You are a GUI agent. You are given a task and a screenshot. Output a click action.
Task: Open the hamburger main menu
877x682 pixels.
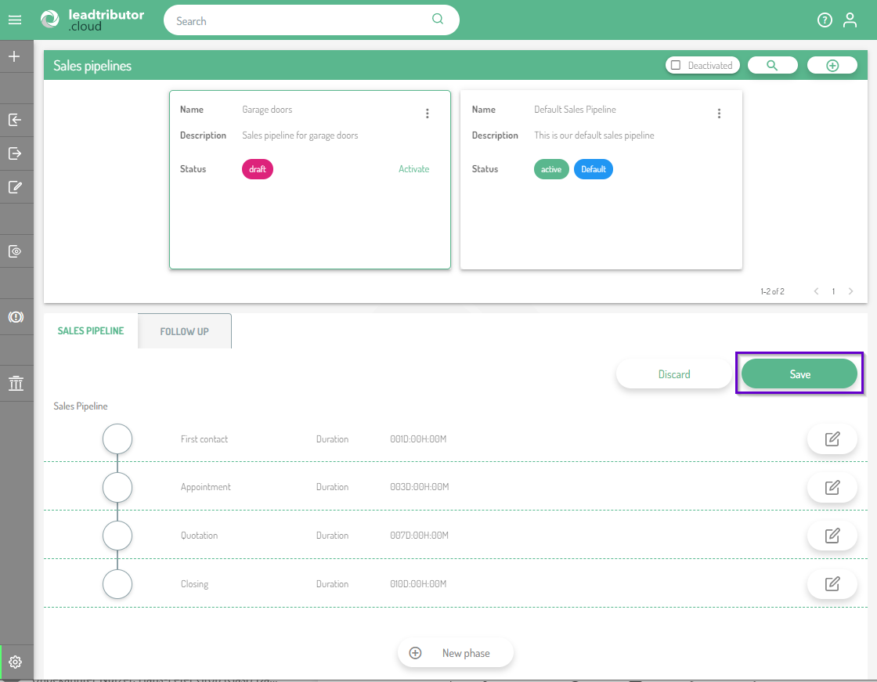(14, 20)
